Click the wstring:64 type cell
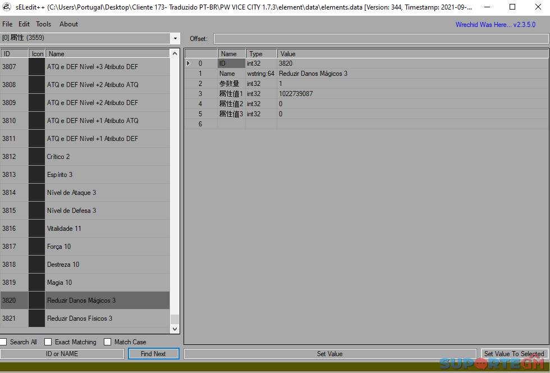 (261, 74)
